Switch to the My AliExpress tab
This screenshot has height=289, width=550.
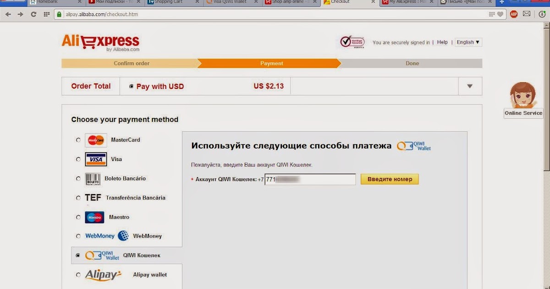(x=409, y=2)
